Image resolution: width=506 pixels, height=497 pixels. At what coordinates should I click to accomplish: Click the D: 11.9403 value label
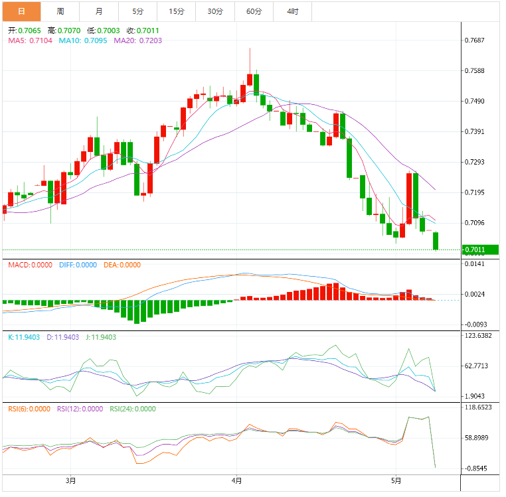[x=62, y=337]
